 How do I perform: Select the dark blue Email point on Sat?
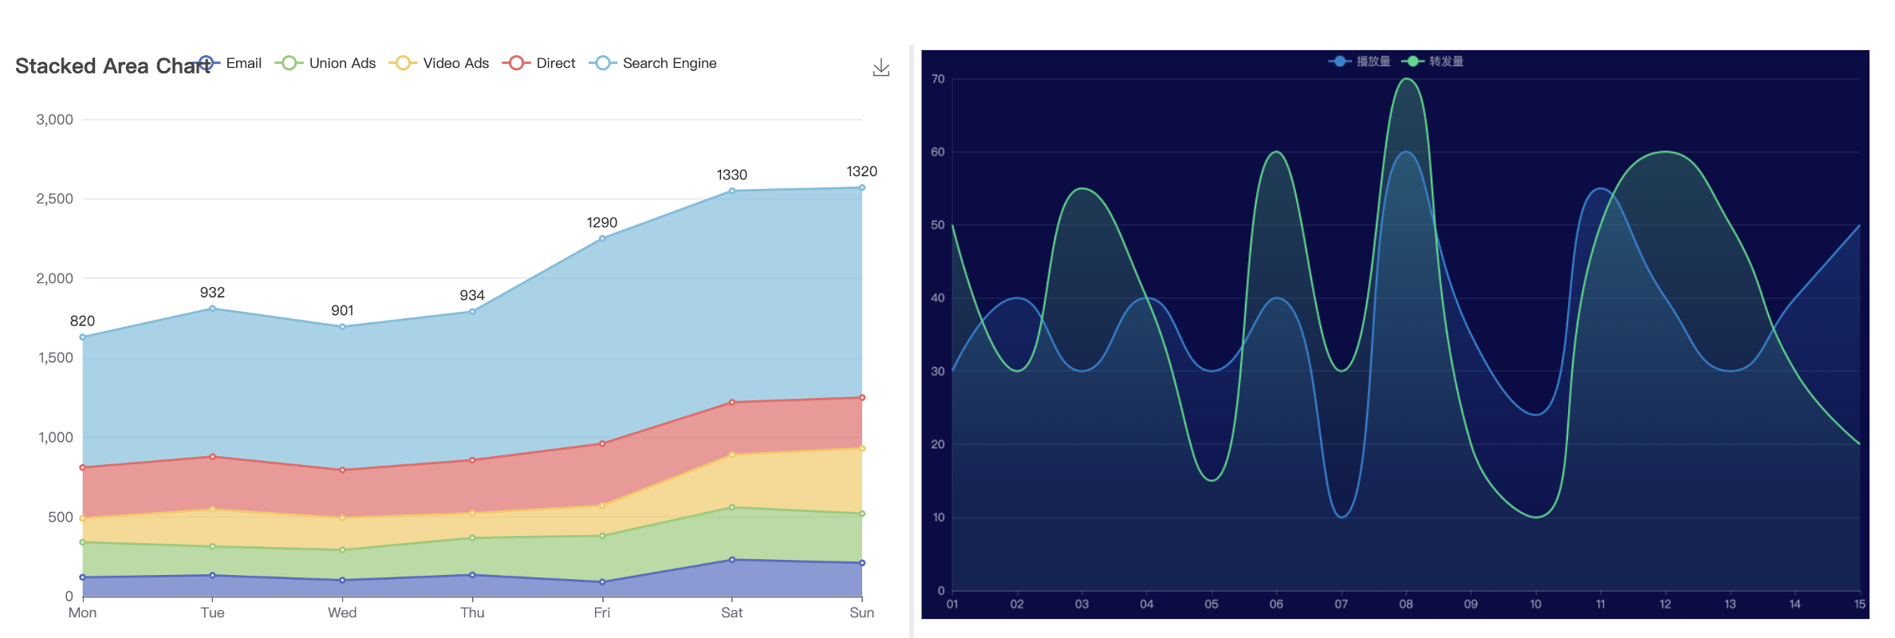pyautogui.click(x=731, y=560)
